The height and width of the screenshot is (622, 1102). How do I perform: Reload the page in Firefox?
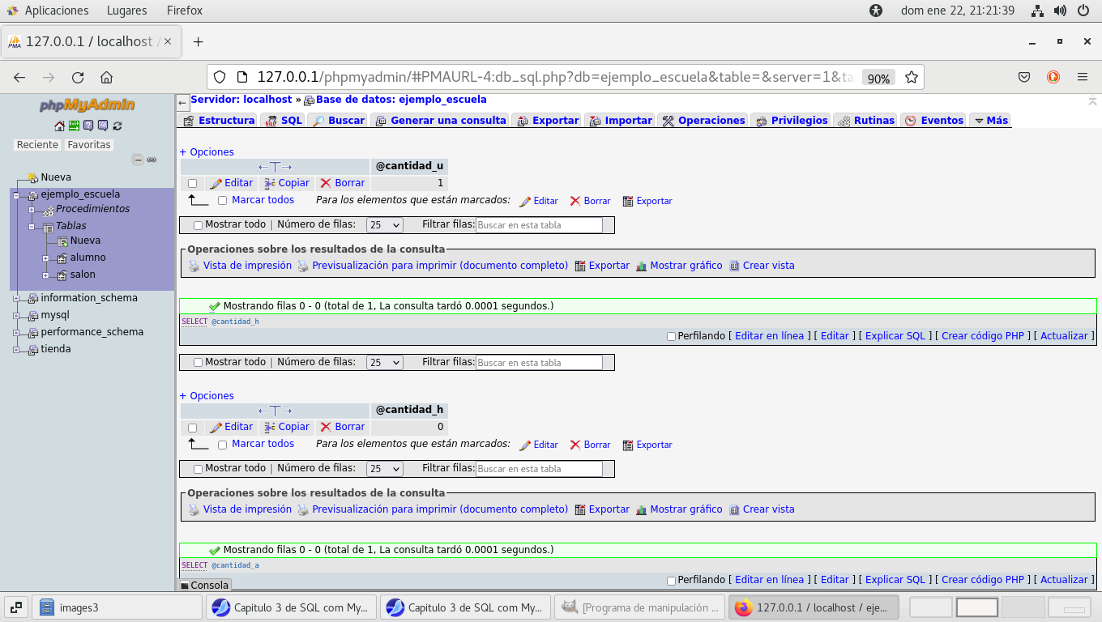point(78,78)
